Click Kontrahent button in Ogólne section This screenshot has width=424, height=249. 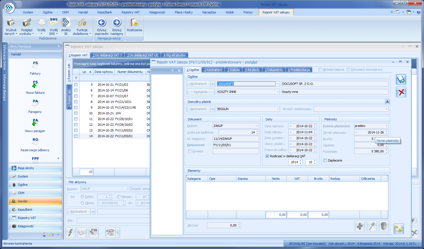(x=198, y=84)
